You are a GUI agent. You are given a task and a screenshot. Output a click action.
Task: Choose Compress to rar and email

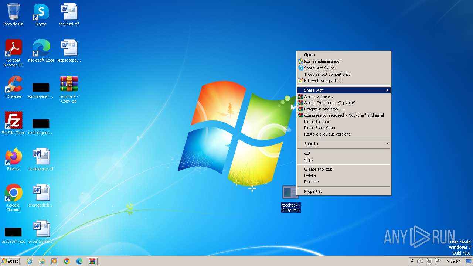[344, 115]
